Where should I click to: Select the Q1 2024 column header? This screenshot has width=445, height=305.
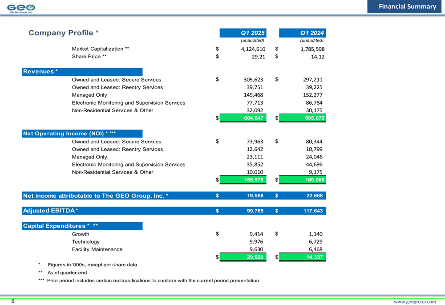(302, 33)
